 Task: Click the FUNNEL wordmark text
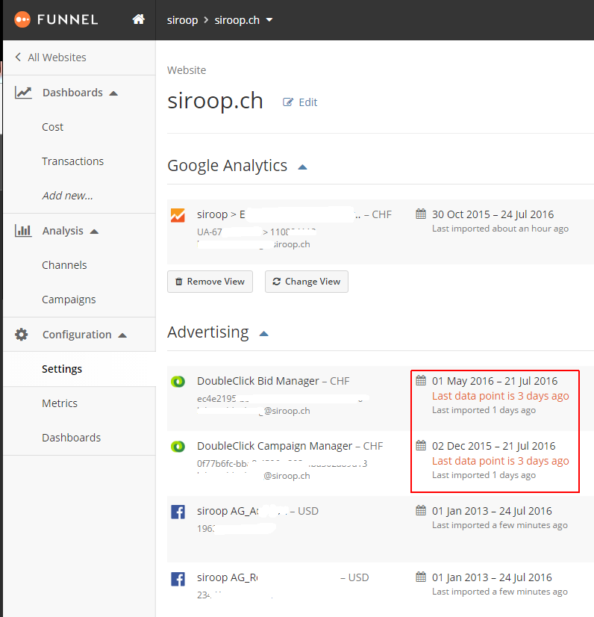tap(68, 19)
